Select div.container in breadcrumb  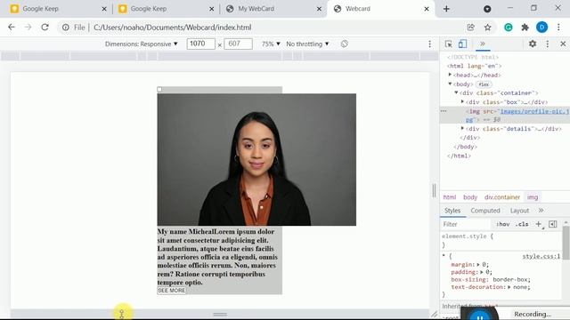click(x=502, y=197)
